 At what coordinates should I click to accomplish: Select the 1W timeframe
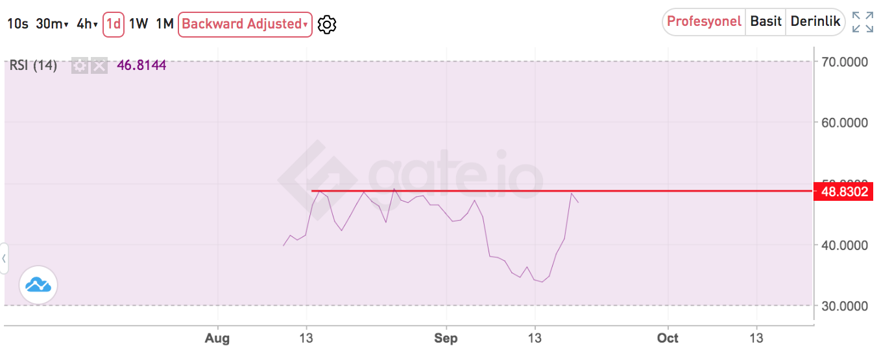point(138,24)
